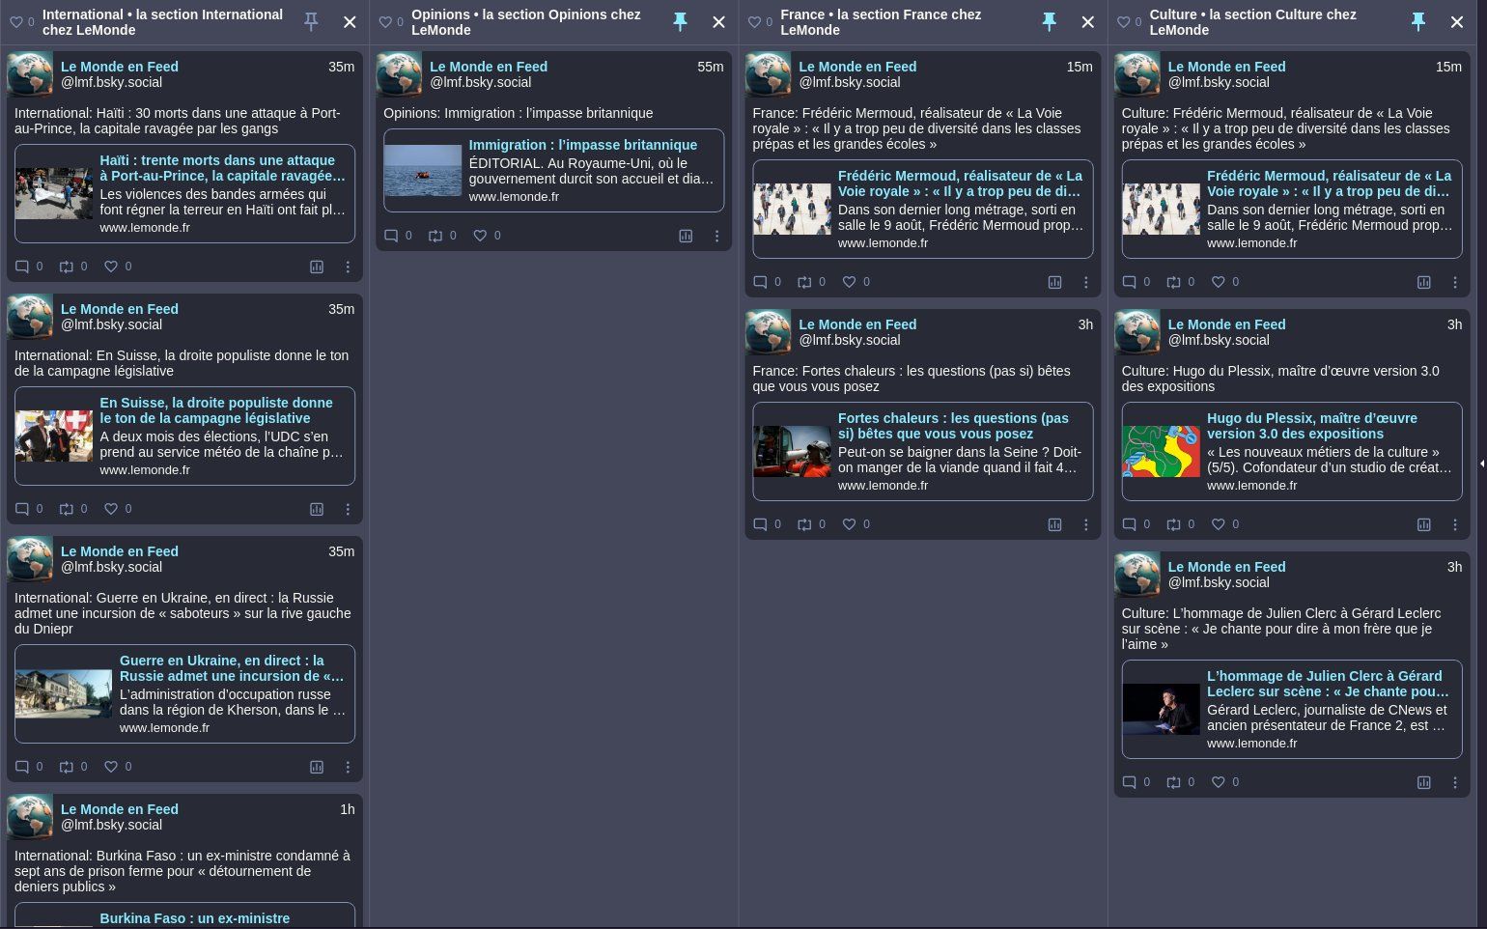The height and width of the screenshot is (929, 1487).
Task: View stats for Immigration l'impasse britannique post
Action: pyautogui.click(x=686, y=236)
